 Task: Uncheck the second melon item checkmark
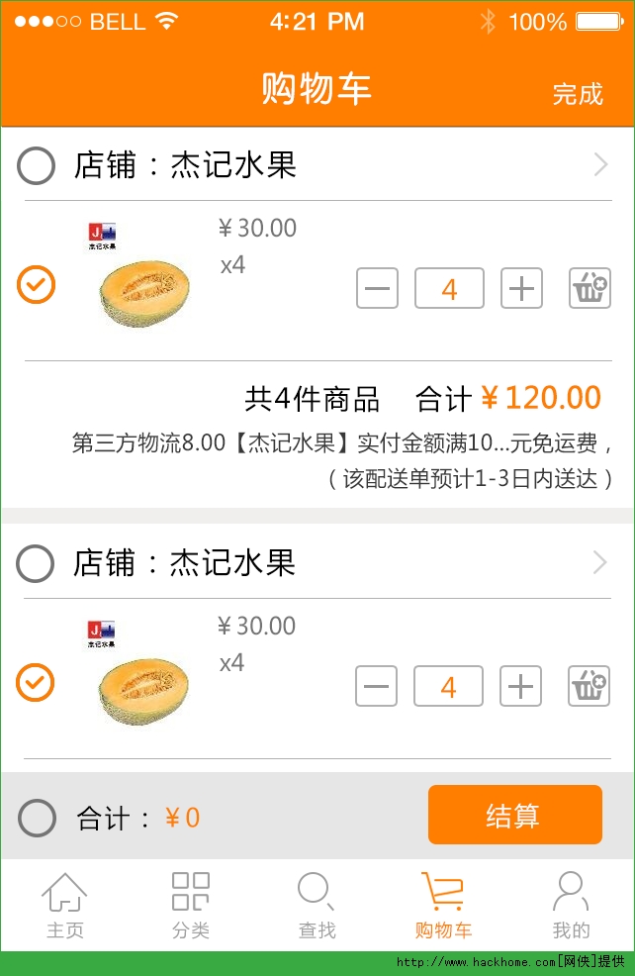pos(36,683)
